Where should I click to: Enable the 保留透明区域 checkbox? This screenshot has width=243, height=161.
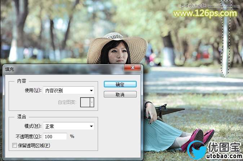[14, 145]
